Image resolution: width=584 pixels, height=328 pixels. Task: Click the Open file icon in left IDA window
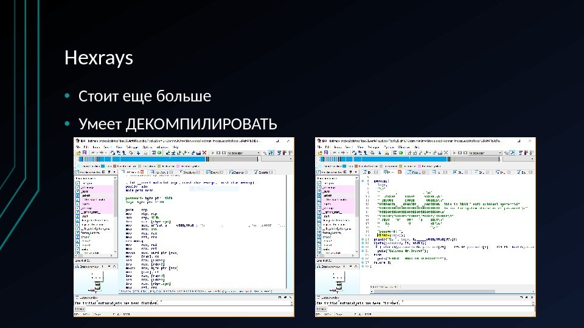pyautogui.click(x=78, y=153)
